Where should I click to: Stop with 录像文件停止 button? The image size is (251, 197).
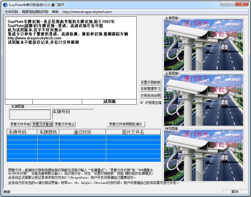point(65,124)
